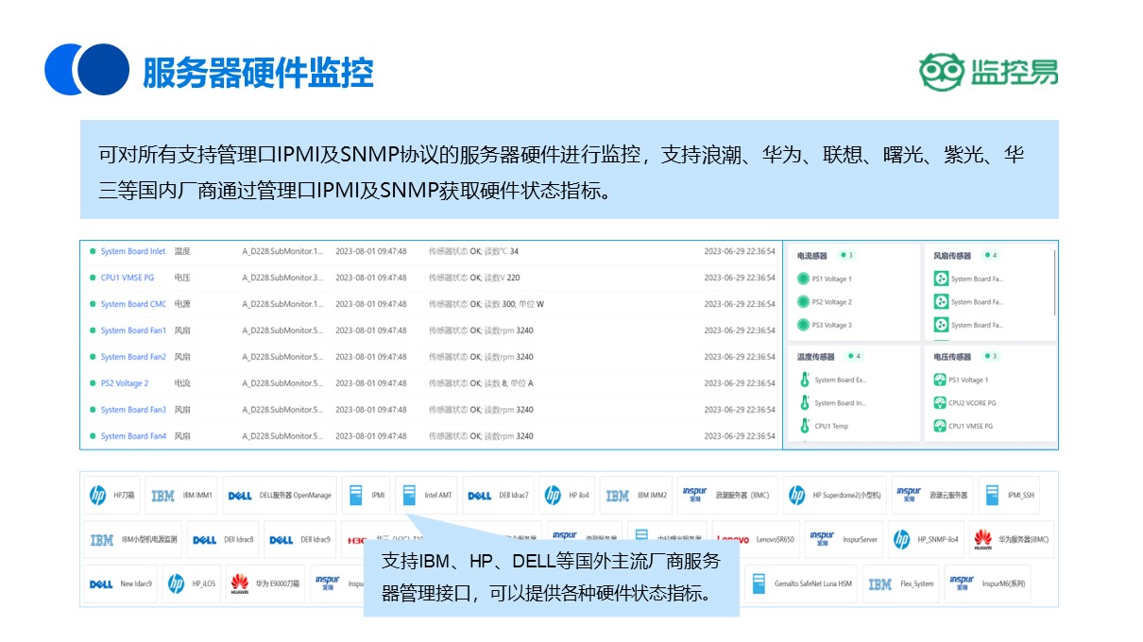The height and width of the screenshot is (642, 1143).
Task: Choose the DELL服务器 OpenManage tile
Action: (x=281, y=496)
